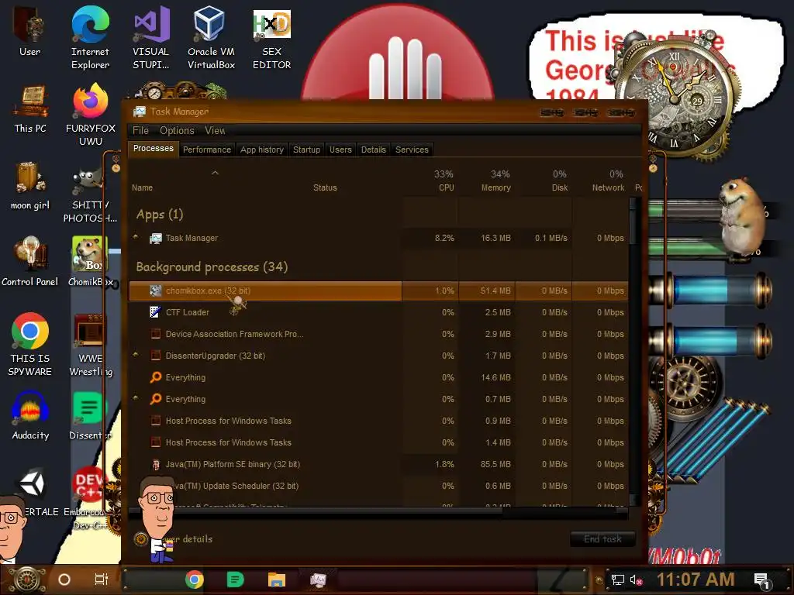Click the Background processes (34) group header

pos(212,267)
